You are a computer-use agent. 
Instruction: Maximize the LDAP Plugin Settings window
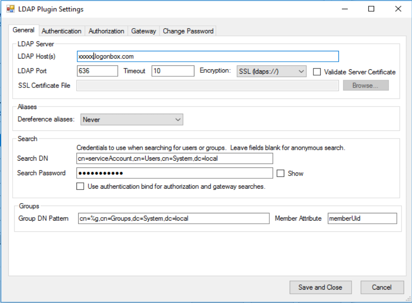point(371,9)
